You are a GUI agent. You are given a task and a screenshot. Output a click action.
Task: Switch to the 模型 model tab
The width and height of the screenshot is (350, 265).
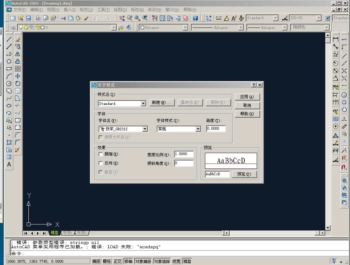[54, 233]
